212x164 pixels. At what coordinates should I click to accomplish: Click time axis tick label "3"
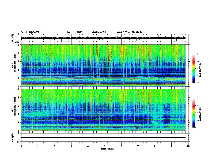click(x=71, y=146)
